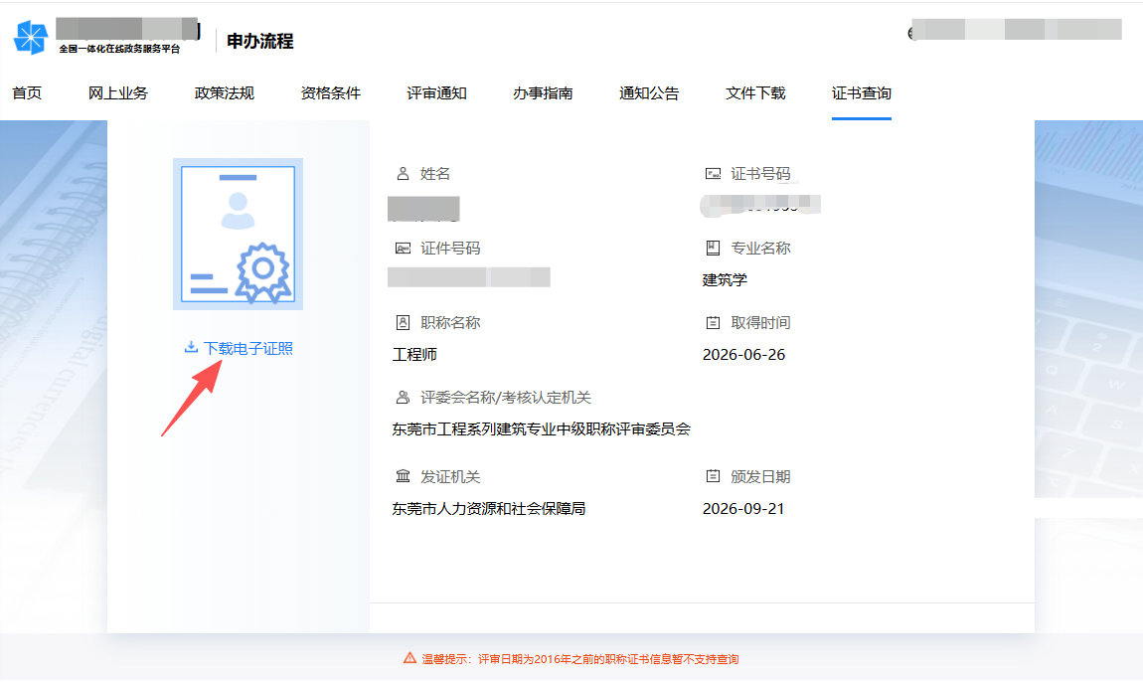Click the 颁发日期 field label

click(x=760, y=476)
